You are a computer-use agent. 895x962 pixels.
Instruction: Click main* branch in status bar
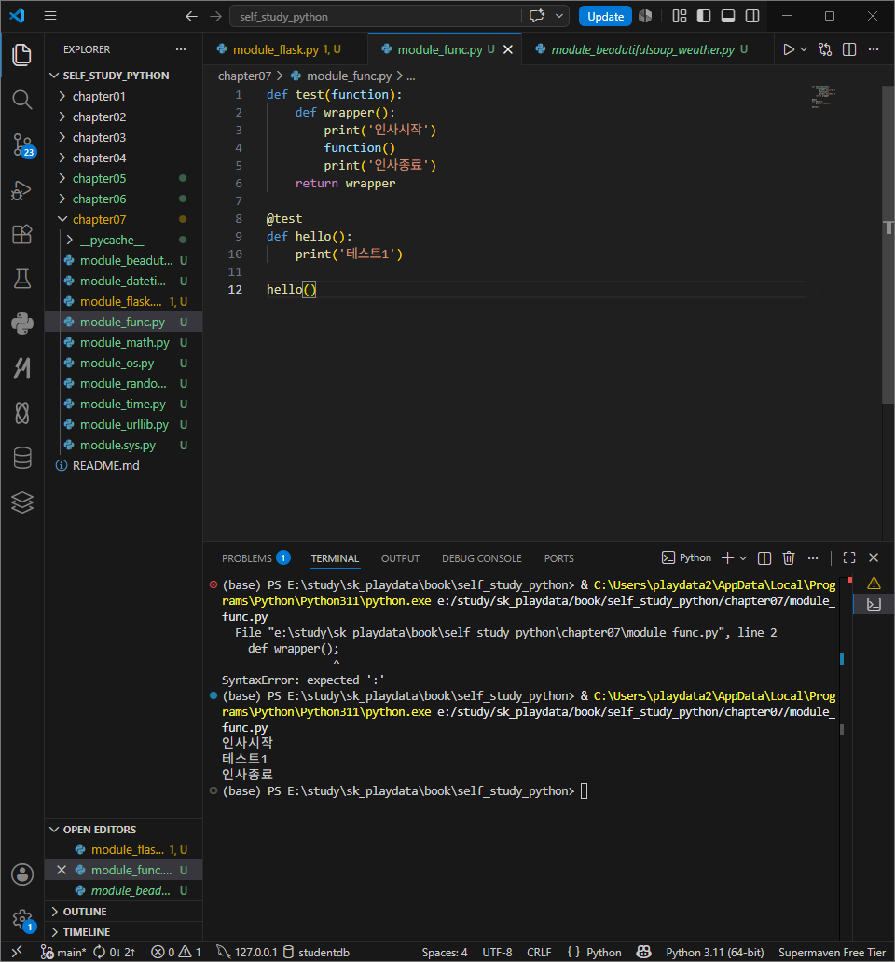pyautogui.click(x=63, y=952)
